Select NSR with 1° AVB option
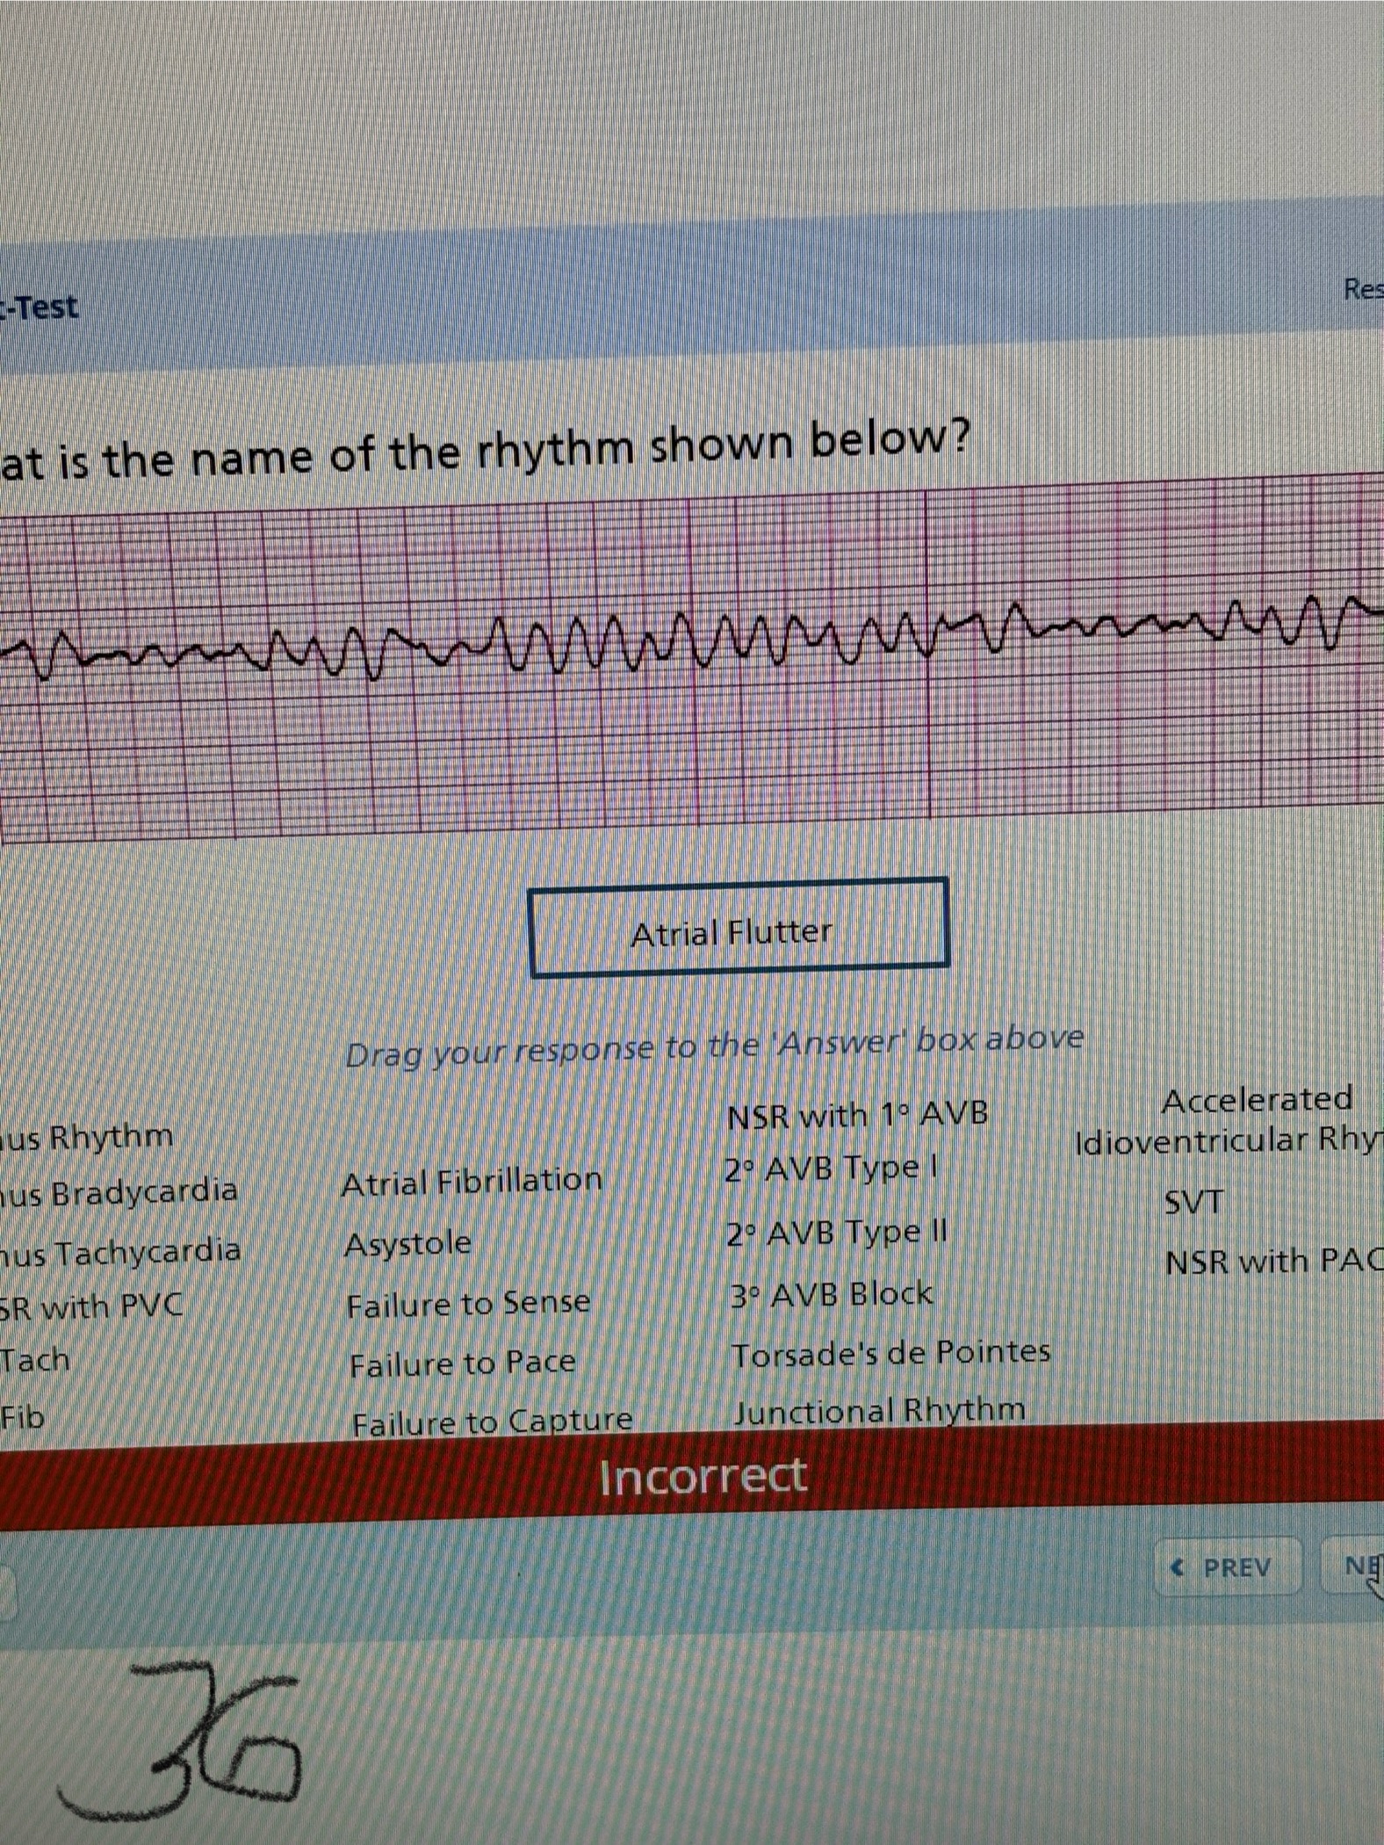Screen dimensions: 1384x1845 pyautogui.click(x=858, y=1115)
